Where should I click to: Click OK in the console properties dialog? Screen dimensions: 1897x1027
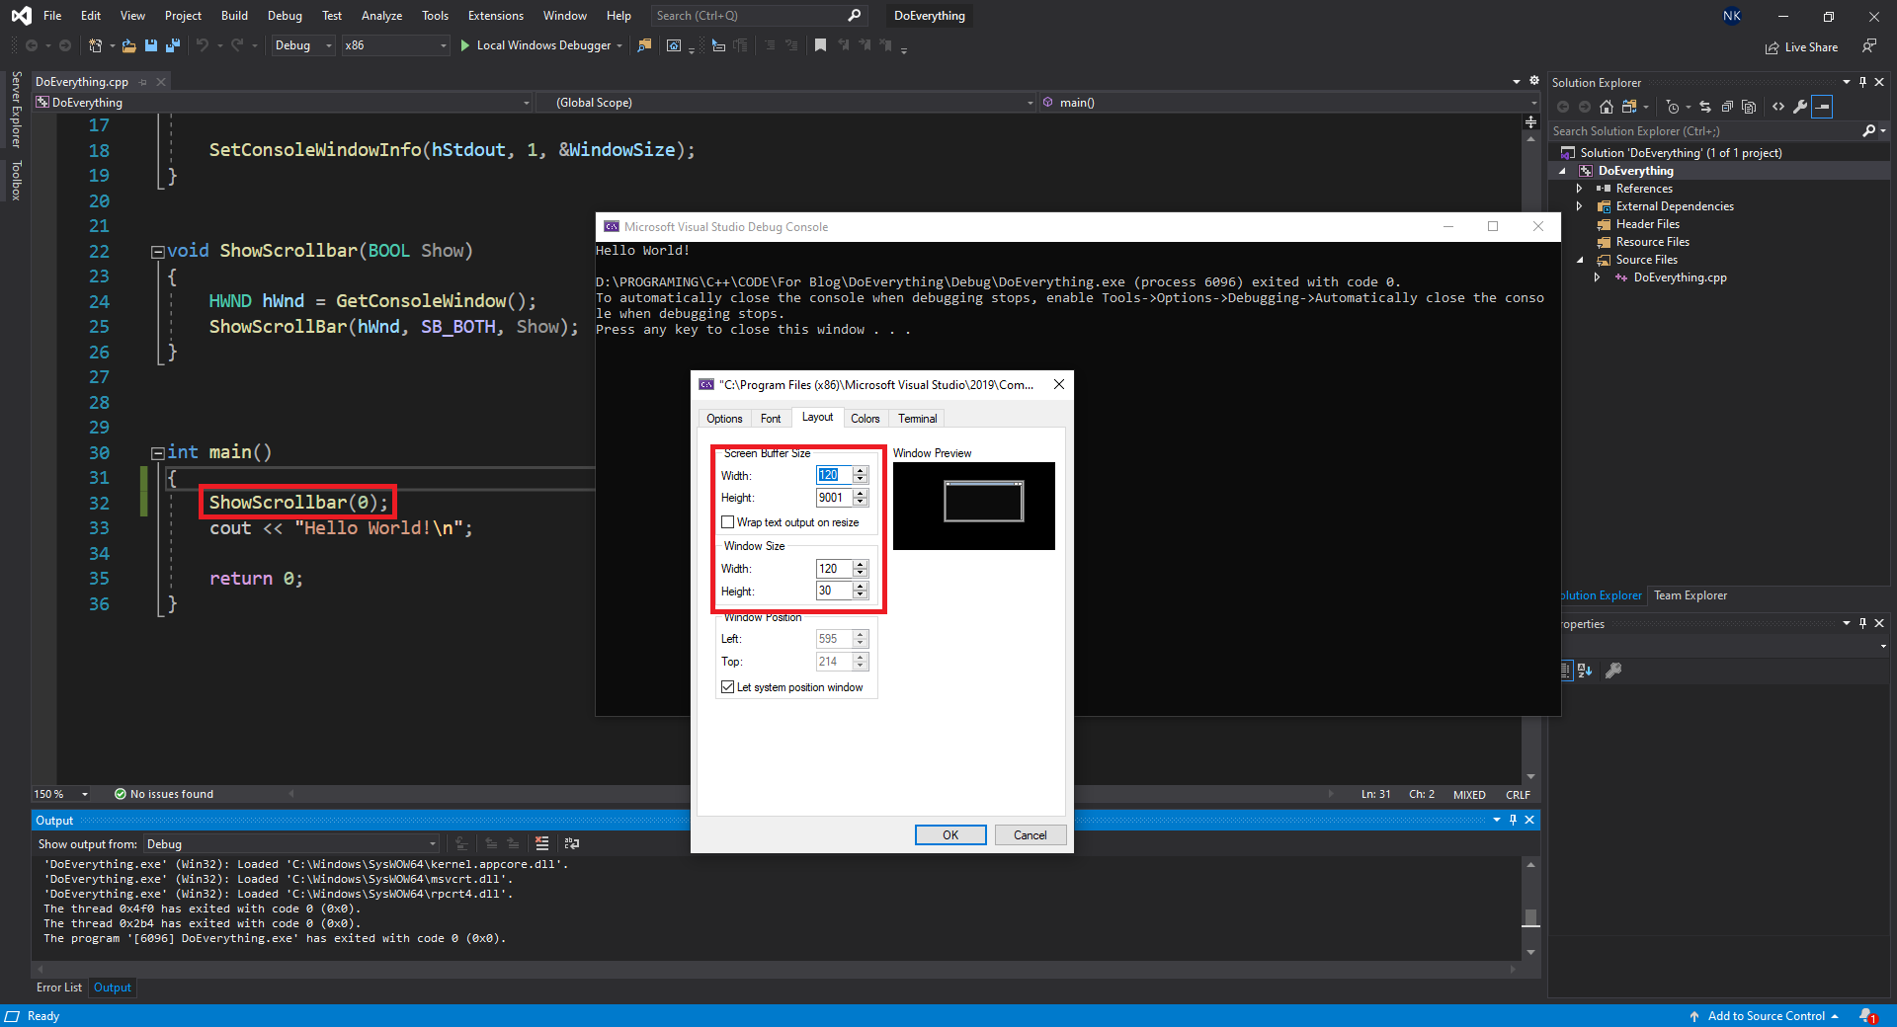click(949, 834)
